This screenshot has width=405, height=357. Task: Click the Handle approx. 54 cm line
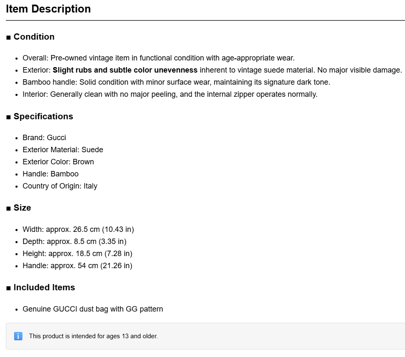[x=77, y=266]
